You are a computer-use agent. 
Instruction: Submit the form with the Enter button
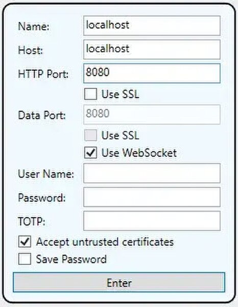click(x=119, y=282)
